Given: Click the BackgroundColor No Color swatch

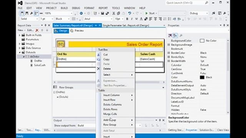Looking at the screenshot, I should 202,41.
